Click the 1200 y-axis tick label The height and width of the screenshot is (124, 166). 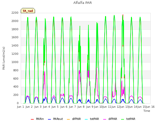click(x=15, y=54)
